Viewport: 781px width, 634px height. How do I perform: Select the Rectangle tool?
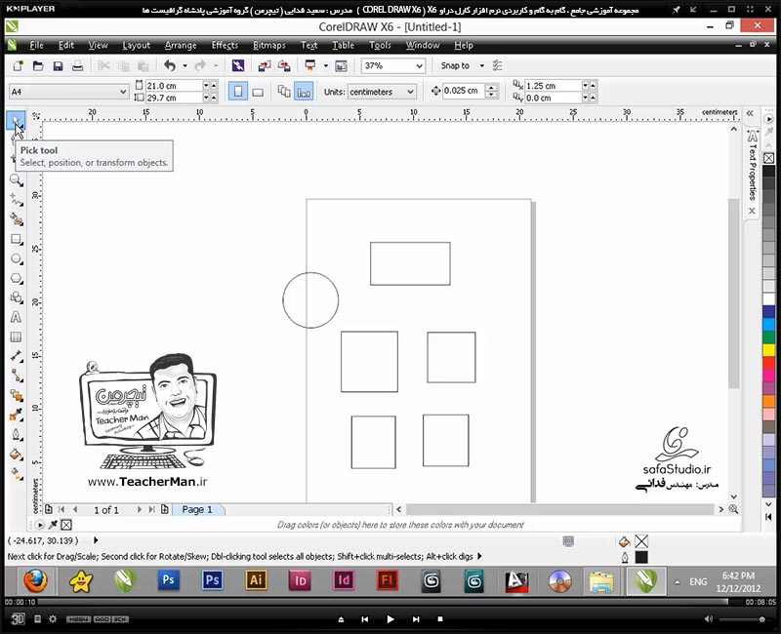click(x=16, y=239)
